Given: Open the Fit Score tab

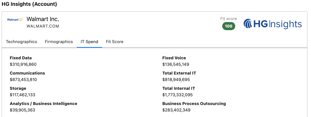Looking at the screenshot, I should (115, 41).
